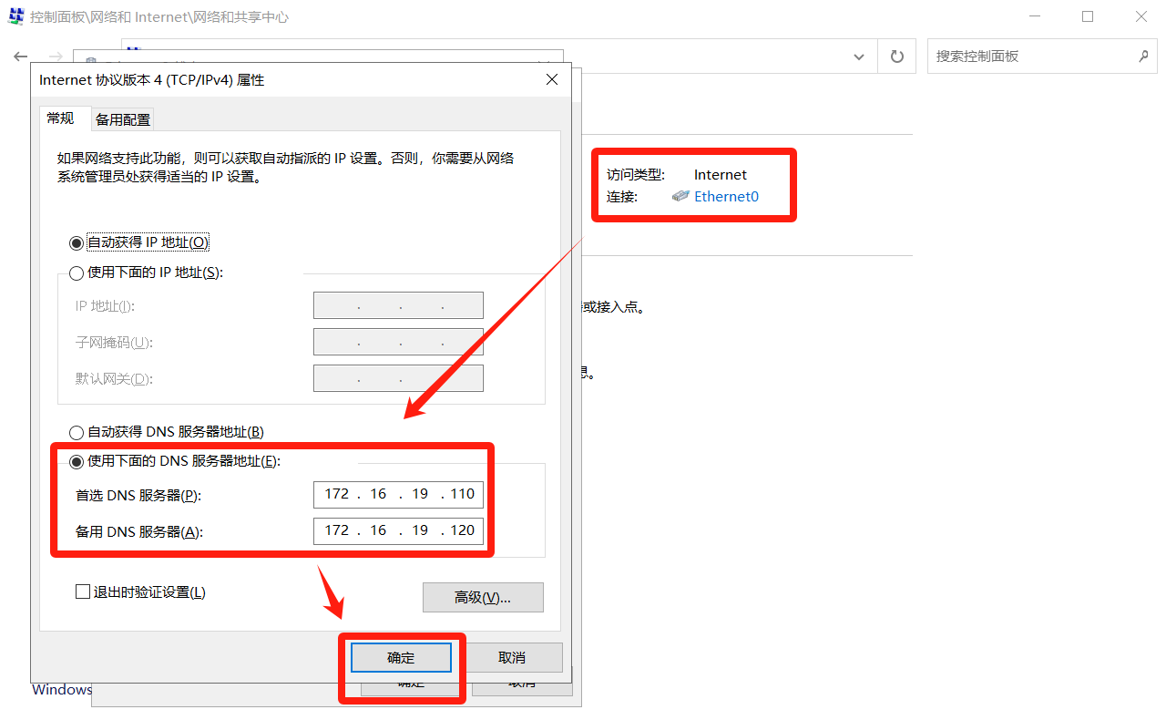Image resolution: width=1166 pixels, height=720 pixels.
Task: Click the 确定 button
Action: click(401, 658)
